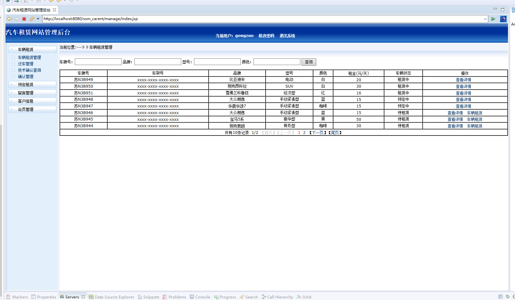Click 车辆租赁 for plate 苏N3B946
The image size is (515, 300).
(x=475, y=113)
